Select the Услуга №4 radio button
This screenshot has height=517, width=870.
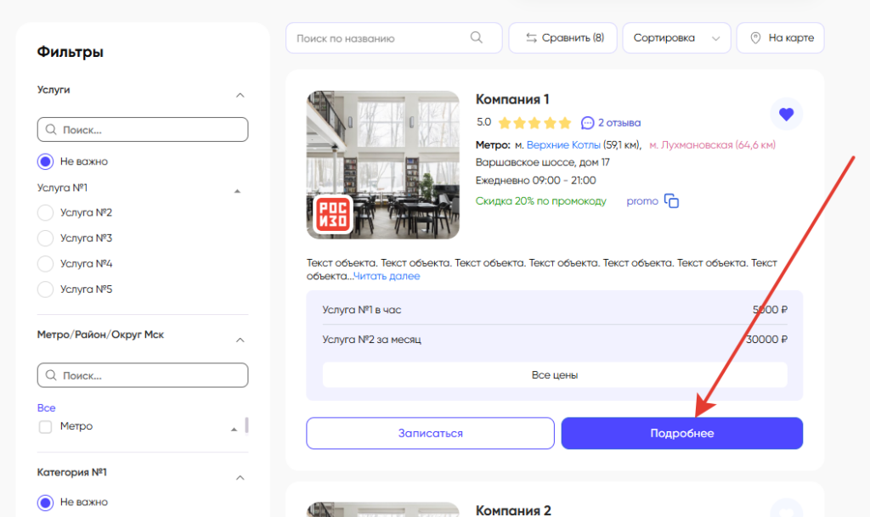[x=46, y=264]
